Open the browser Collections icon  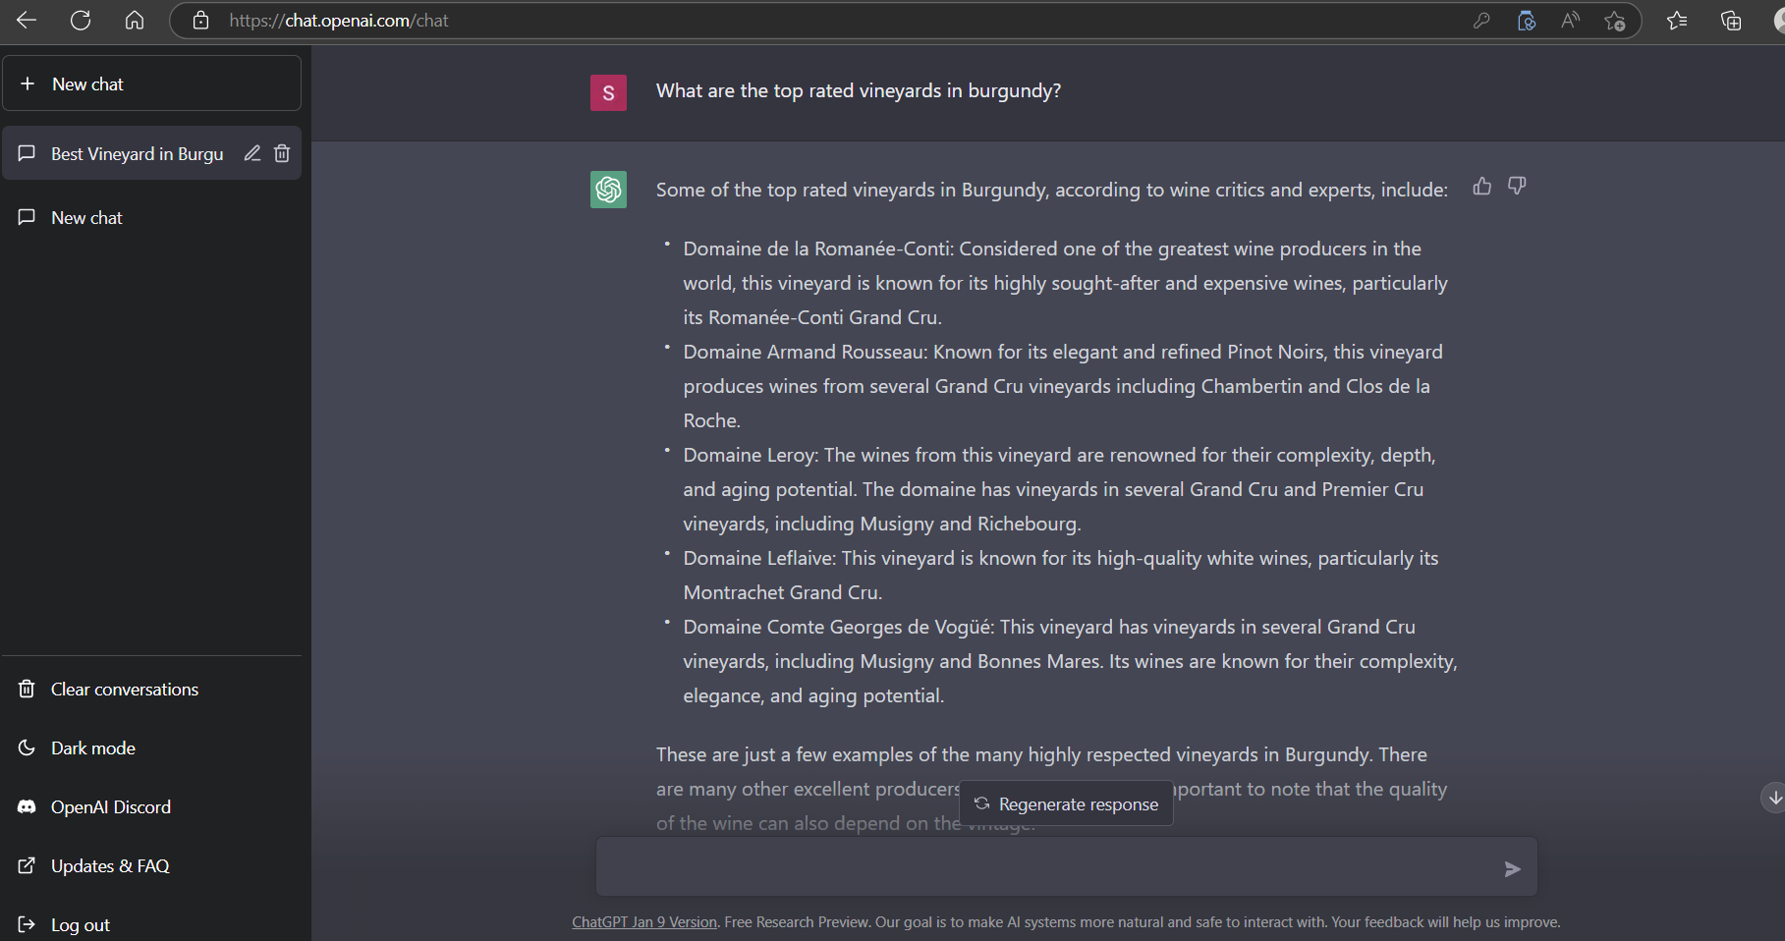1731,21
